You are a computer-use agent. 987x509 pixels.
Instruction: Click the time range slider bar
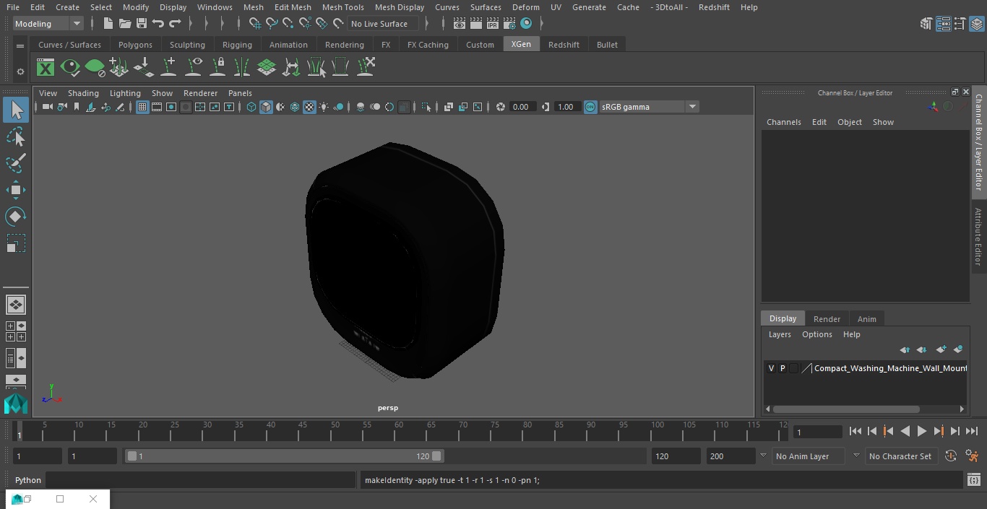coord(284,456)
